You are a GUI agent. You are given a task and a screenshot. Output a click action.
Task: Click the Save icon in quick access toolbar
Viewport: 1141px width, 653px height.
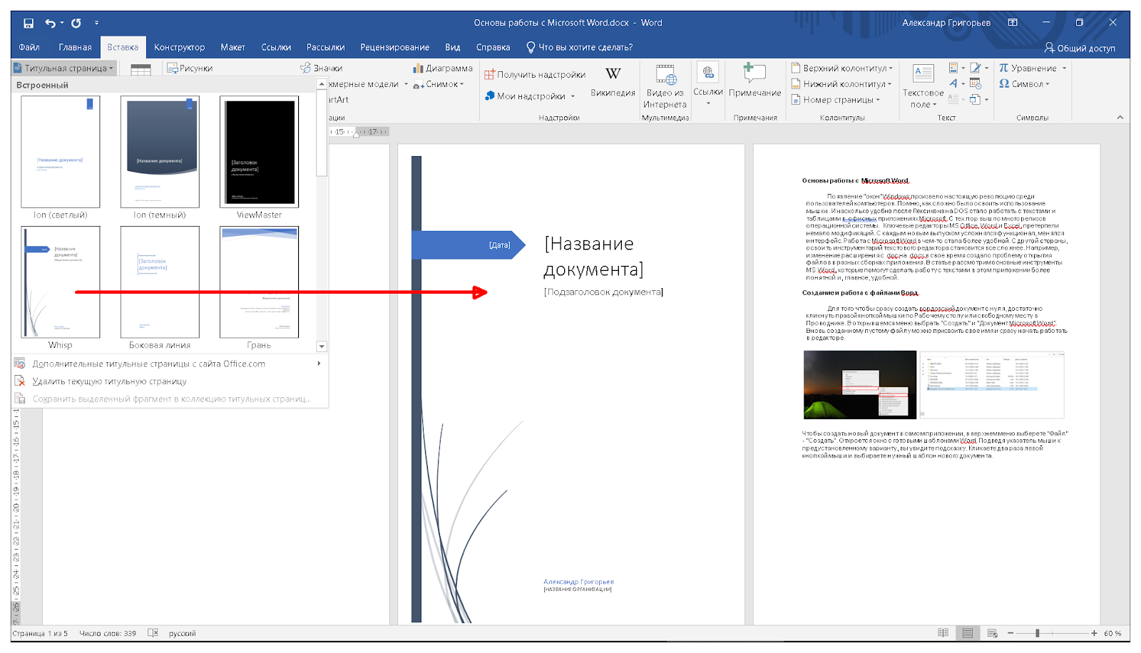pos(29,23)
